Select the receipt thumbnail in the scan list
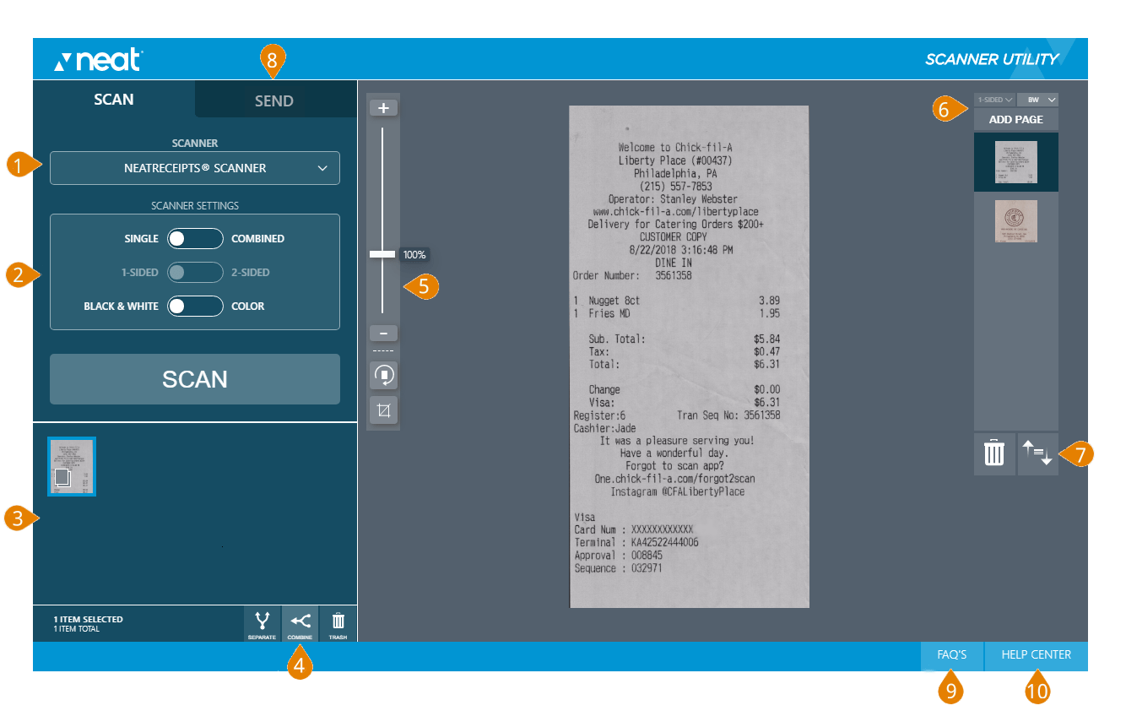This screenshot has height=711, width=1126. 71,466
